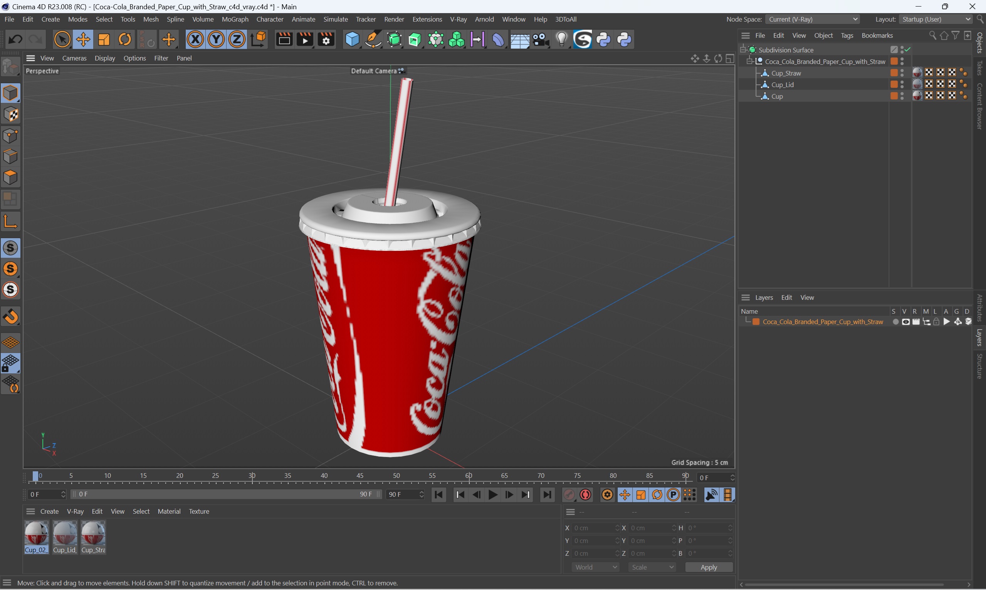Viewport: 986px width, 590px height.
Task: Add an Extrude generator icon
Action: click(415, 39)
